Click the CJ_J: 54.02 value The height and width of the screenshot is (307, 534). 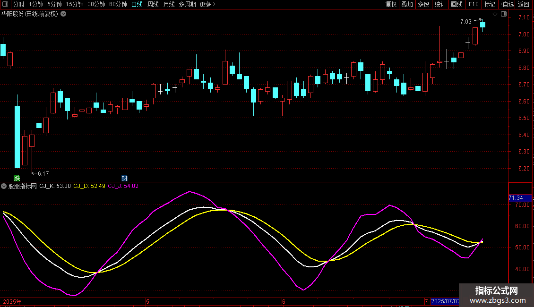point(123,186)
